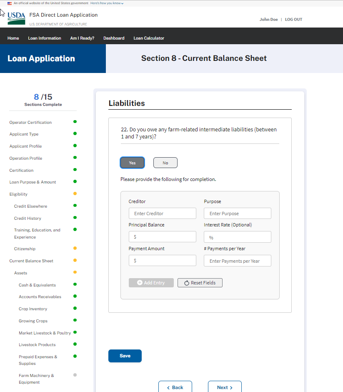Focus the Enter Creditor input field
The image size is (343, 392).
tap(162, 214)
